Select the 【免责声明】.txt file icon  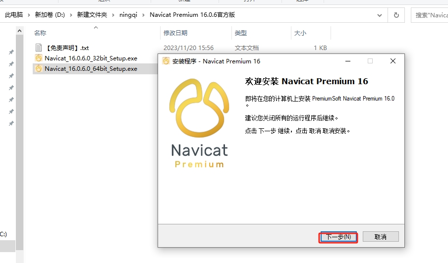tap(39, 48)
